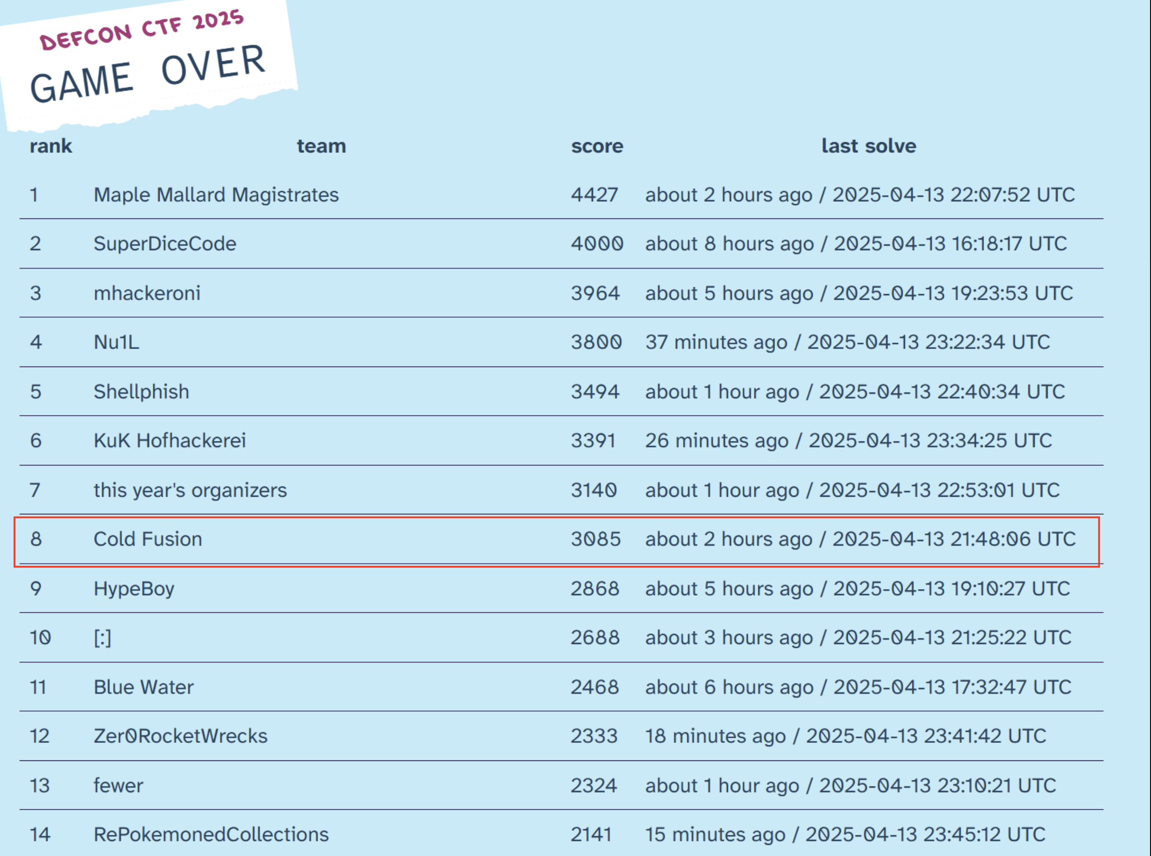Screen dimensions: 1151x856
Task: Click the "rank" column header
Action: point(51,146)
